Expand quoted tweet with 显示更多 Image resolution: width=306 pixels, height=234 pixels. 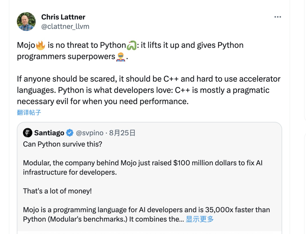(200, 219)
